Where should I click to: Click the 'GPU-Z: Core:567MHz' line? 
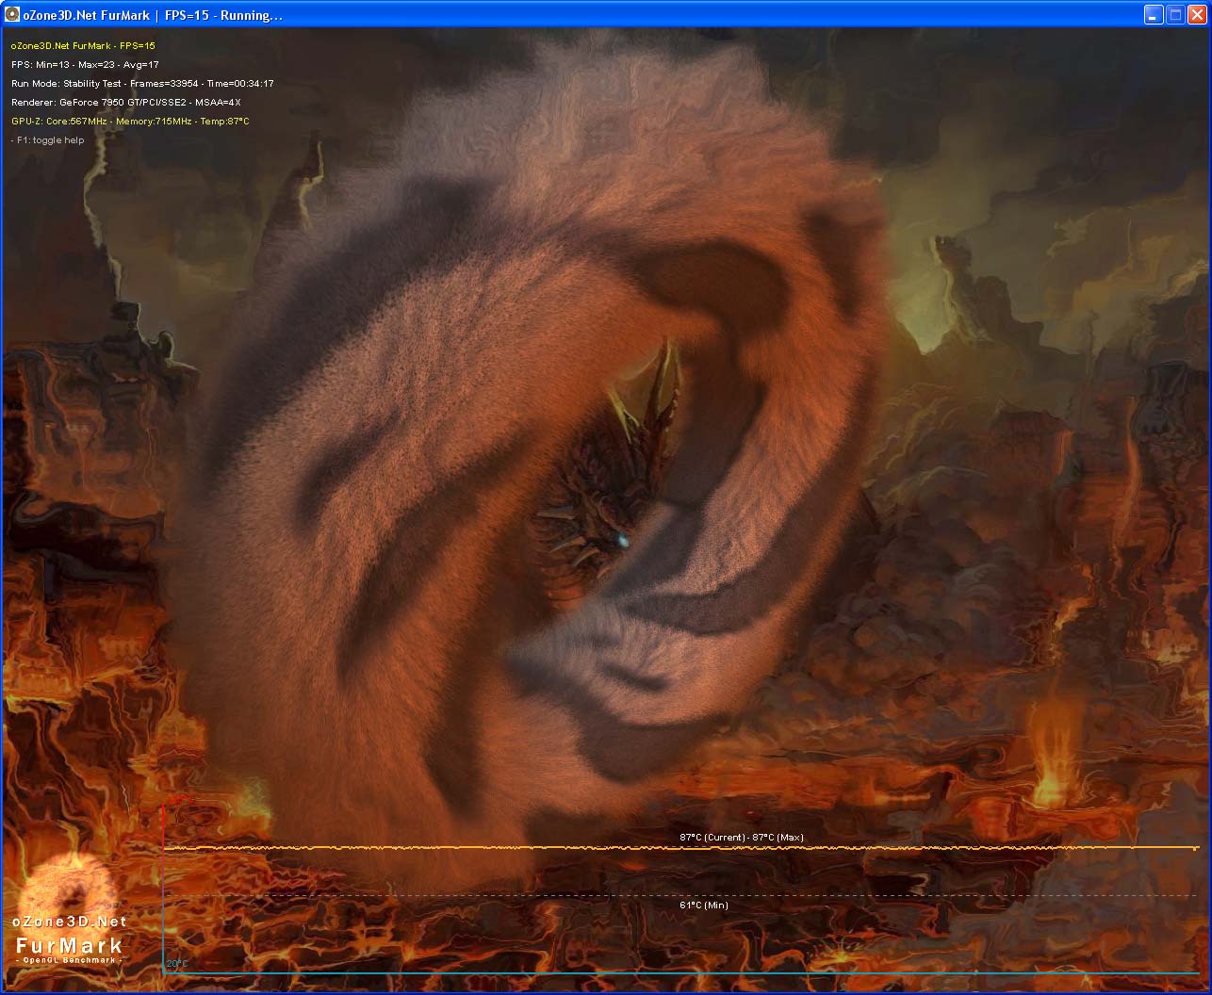tap(130, 121)
